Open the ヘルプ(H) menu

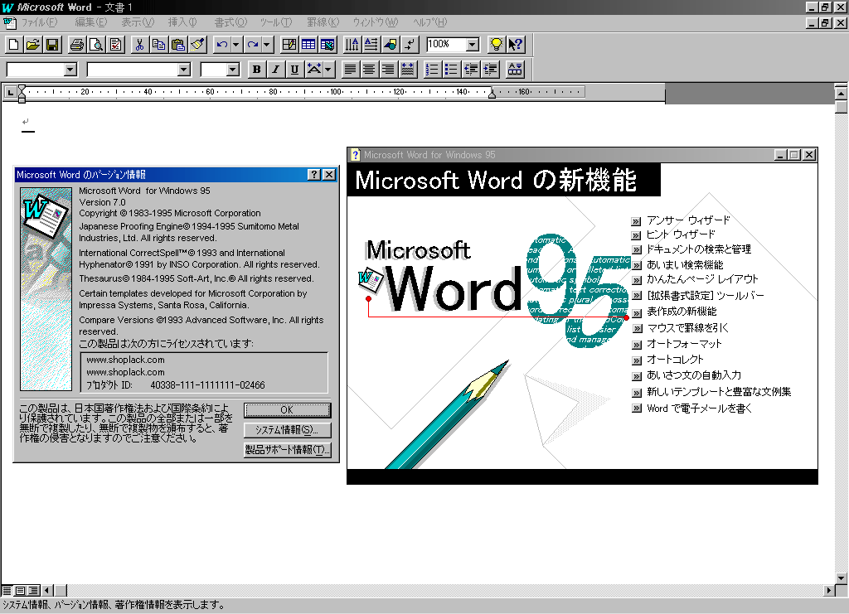click(x=429, y=22)
